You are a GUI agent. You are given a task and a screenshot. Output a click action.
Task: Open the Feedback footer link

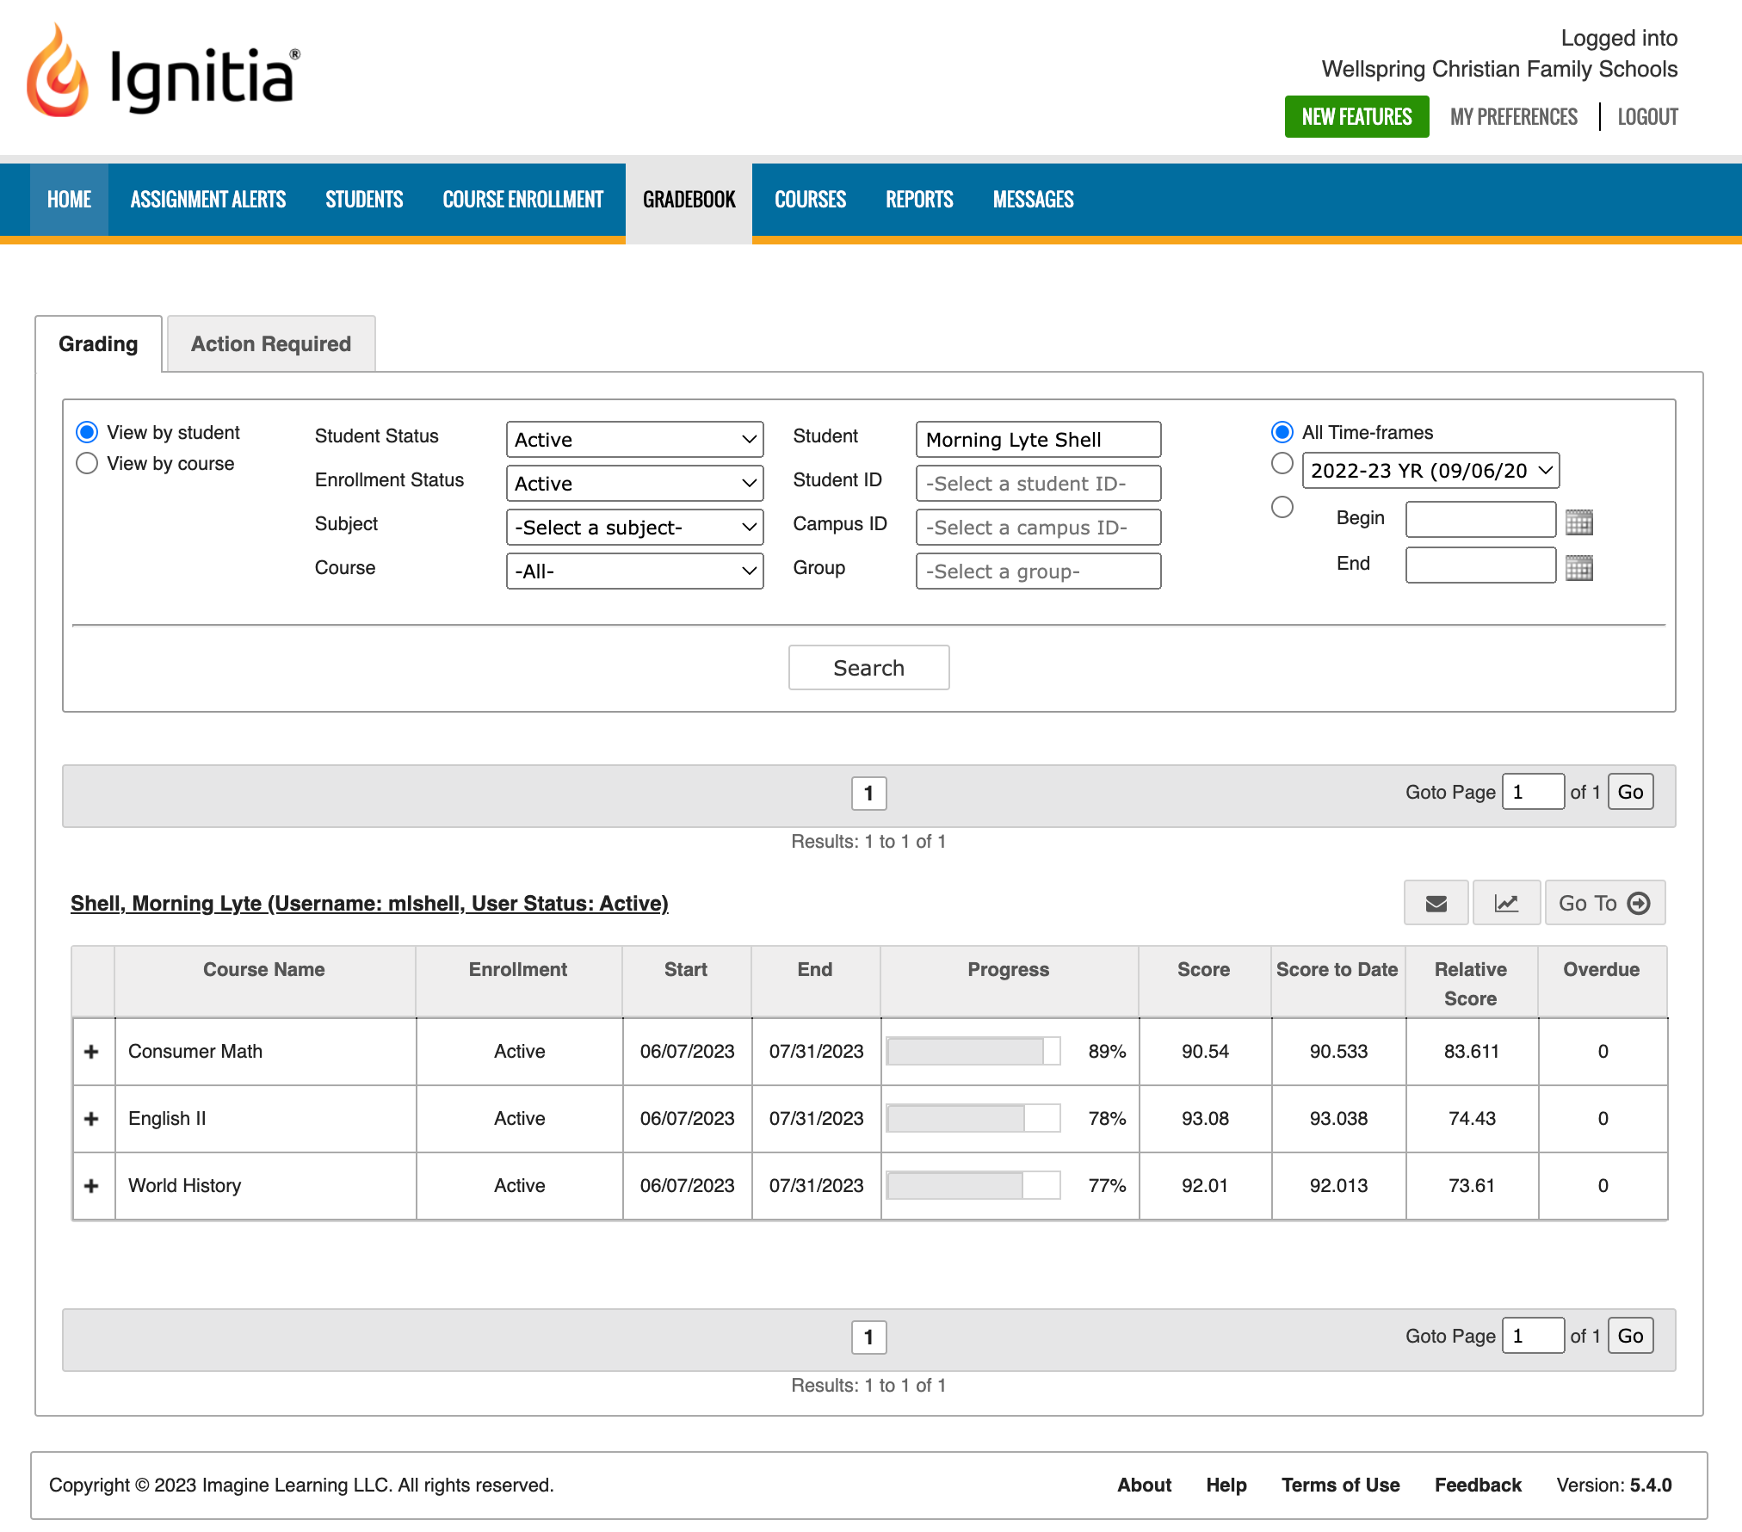click(1478, 1485)
